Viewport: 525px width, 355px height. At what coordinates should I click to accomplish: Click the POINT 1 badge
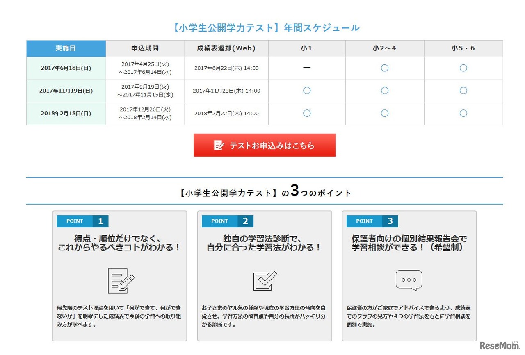click(x=82, y=221)
